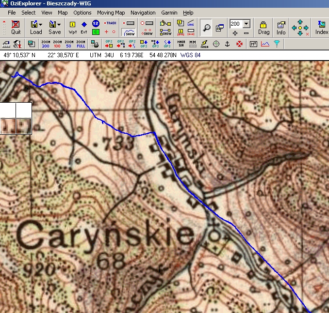This screenshot has height=313, width=329.
Task: Open the Load dropdown arrow
Action: pos(40,24)
